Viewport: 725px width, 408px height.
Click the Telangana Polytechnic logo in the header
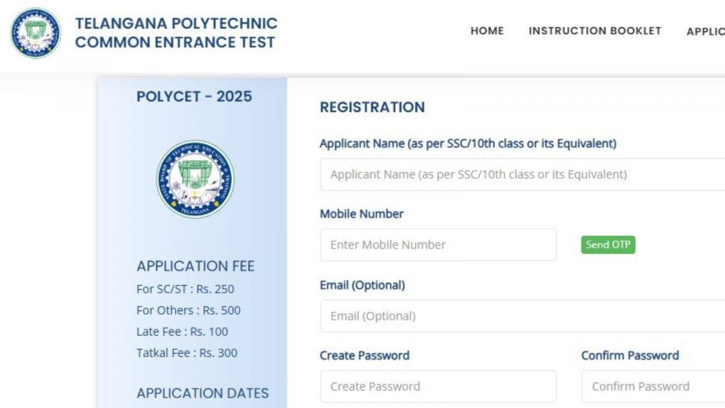pyautogui.click(x=36, y=33)
